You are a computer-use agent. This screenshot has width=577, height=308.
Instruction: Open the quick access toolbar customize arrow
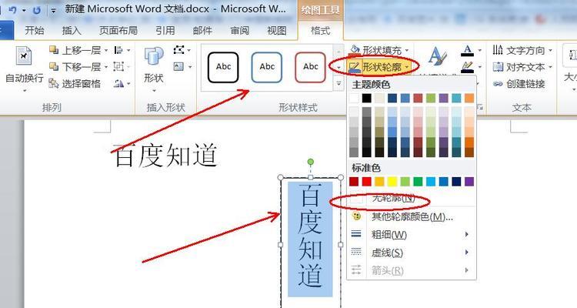53,10
